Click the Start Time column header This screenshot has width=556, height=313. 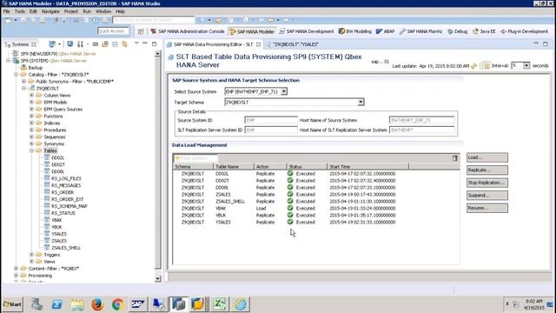pos(368,166)
